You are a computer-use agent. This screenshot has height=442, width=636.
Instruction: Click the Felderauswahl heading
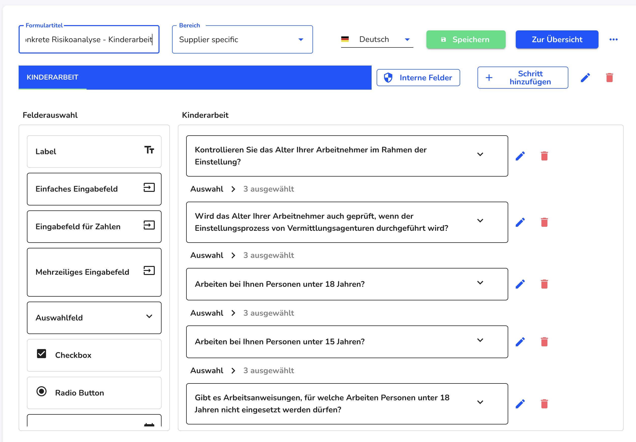[x=50, y=115]
